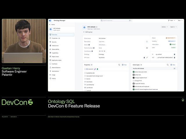Click the Ontology Manager cube logo
The width and height of the screenshot is (186, 139).
click(x=50, y=21)
